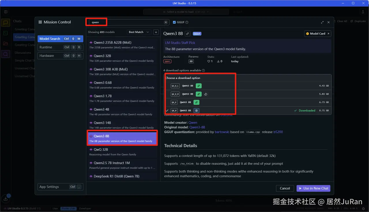Image resolution: width=369 pixels, height=212 pixels.
Task: Uncheck the GGUF format checkbox
Action: coord(174,22)
